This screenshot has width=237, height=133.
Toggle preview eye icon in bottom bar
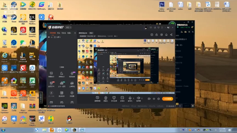click(x=154, y=99)
